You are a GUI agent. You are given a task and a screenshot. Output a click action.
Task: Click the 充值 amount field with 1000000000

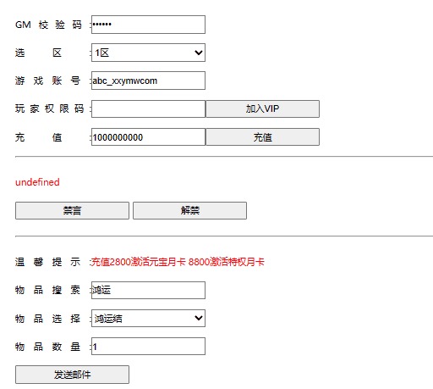pos(148,137)
